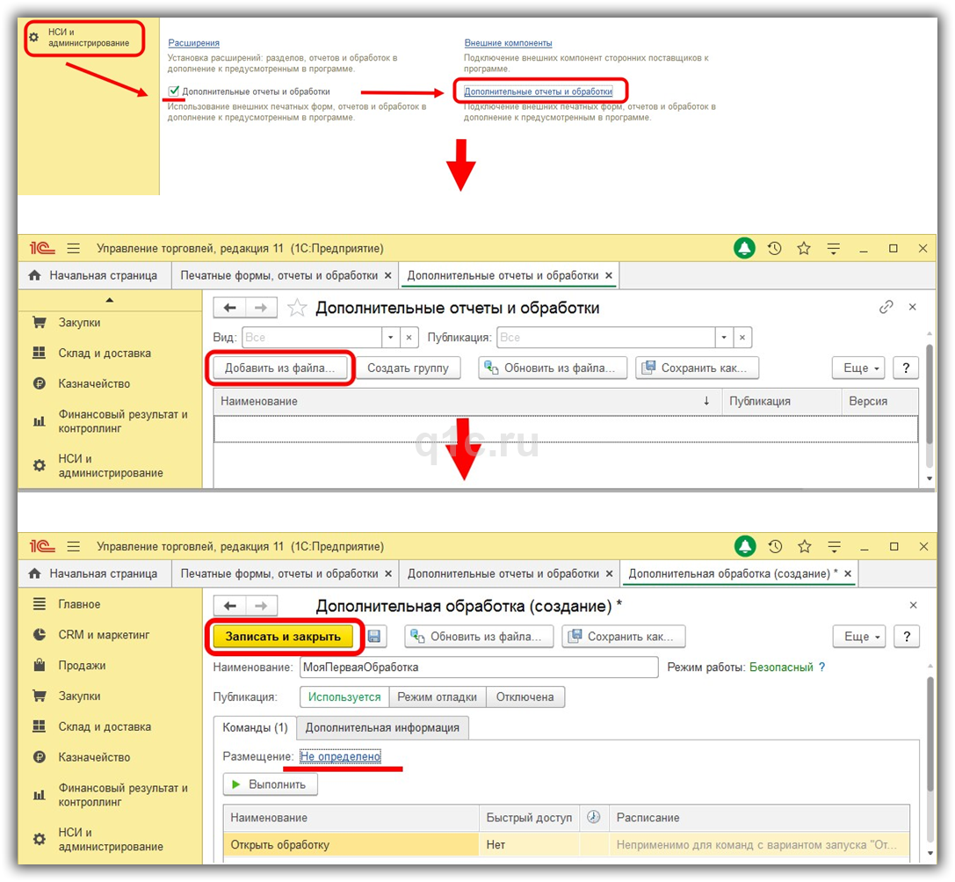Select the Открыть обработку command row
955x882 pixels.
tap(567, 845)
